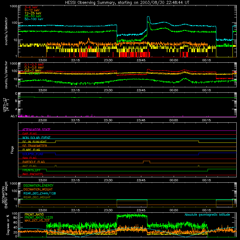Viewport: 240px width, 240px height.
Task: Click the HESSI Observing Summary title
Action: [x=127, y=3]
